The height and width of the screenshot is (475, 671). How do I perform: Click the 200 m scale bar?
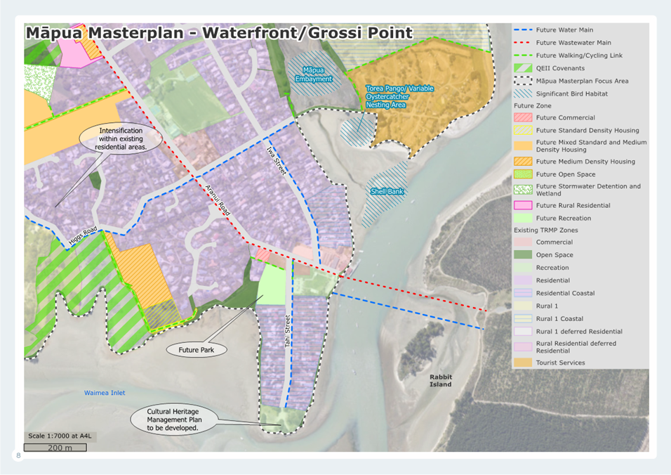(55, 448)
